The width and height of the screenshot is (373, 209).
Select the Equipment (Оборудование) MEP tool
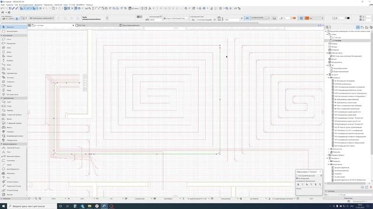click(13, 140)
